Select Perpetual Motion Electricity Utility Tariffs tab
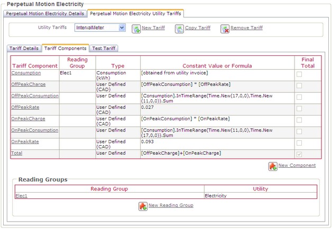332x229 pixels. pyautogui.click(x=135, y=14)
